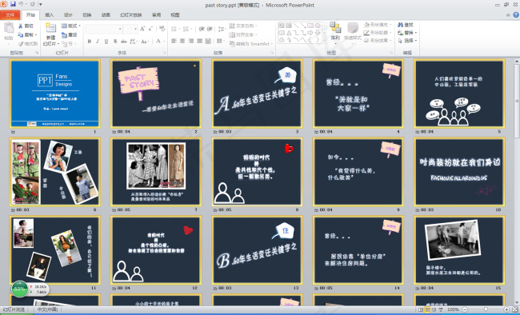
Task: Click the Save icon in quick access toolbar
Action: (13, 4)
